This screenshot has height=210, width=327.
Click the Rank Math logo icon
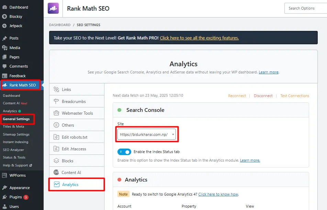[53, 8]
